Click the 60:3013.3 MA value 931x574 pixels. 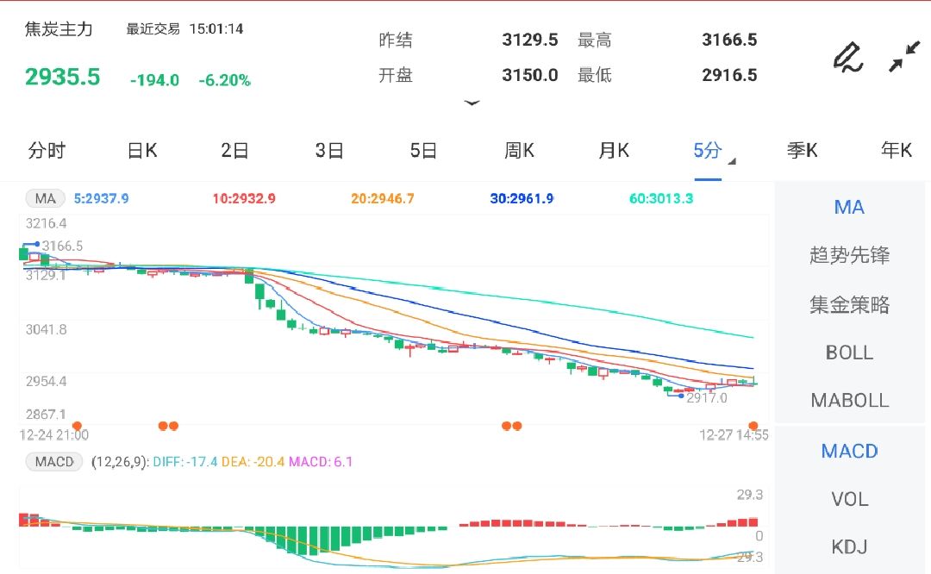(661, 198)
